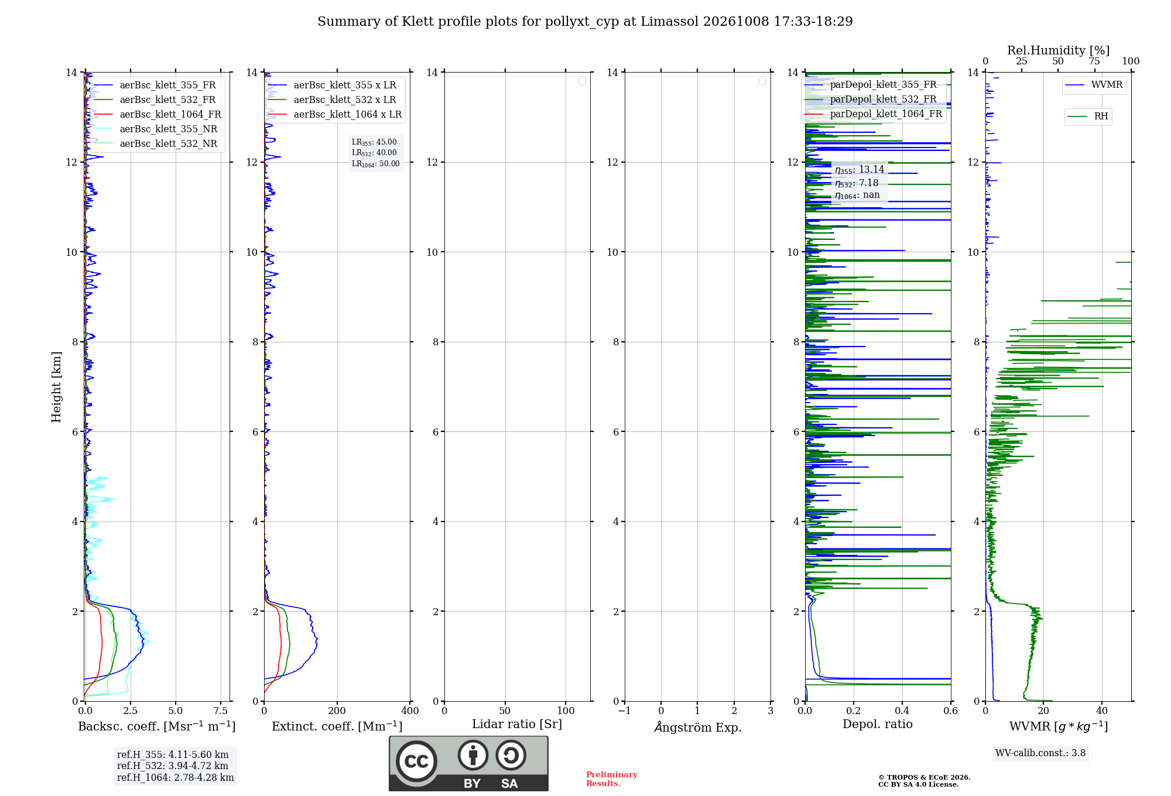
Task: Click the Creative Commons CC logo icon
Action: tap(416, 761)
